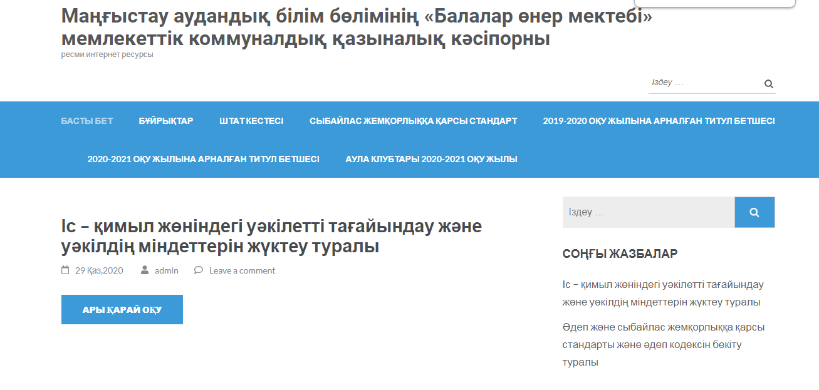Open the admin author link
Image resolution: width=819 pixels, height=390 pixels.
point(167,270)
